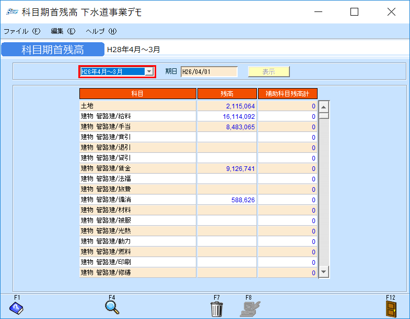The width and height of the screenshot is (410, 319).
Task: Close the 科目期首残高 window
Action: point(391,12)
